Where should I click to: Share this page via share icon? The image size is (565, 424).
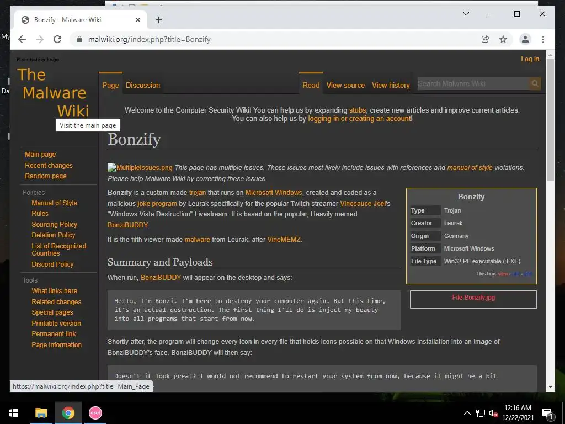click(x=486, y=39)
